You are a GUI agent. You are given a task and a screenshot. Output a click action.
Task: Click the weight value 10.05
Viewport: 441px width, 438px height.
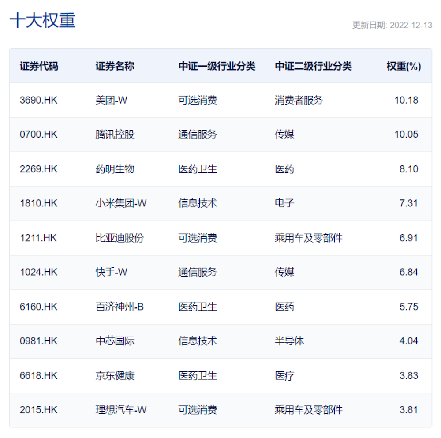click(406, 134)
